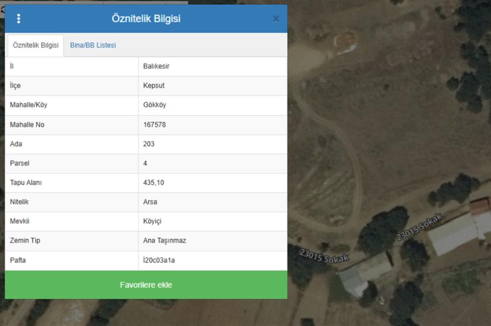Click the Mevkii value Köyiçi
Image resolution: width=491 pixels, height=326 pixels.
pos(153,221)
